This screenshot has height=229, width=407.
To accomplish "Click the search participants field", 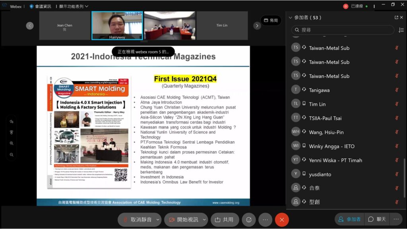I will pos(343,30).
